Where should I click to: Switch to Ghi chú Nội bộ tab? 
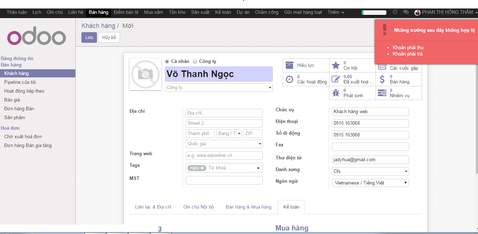pyautogui.click(x=198, y=207)
